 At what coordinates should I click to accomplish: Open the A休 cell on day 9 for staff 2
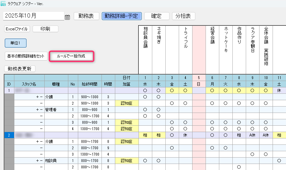click(252, 135)
